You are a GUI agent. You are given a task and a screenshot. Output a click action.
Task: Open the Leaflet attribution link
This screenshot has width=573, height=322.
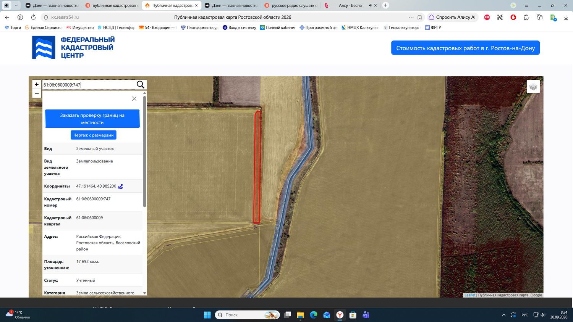pos(470,295)
